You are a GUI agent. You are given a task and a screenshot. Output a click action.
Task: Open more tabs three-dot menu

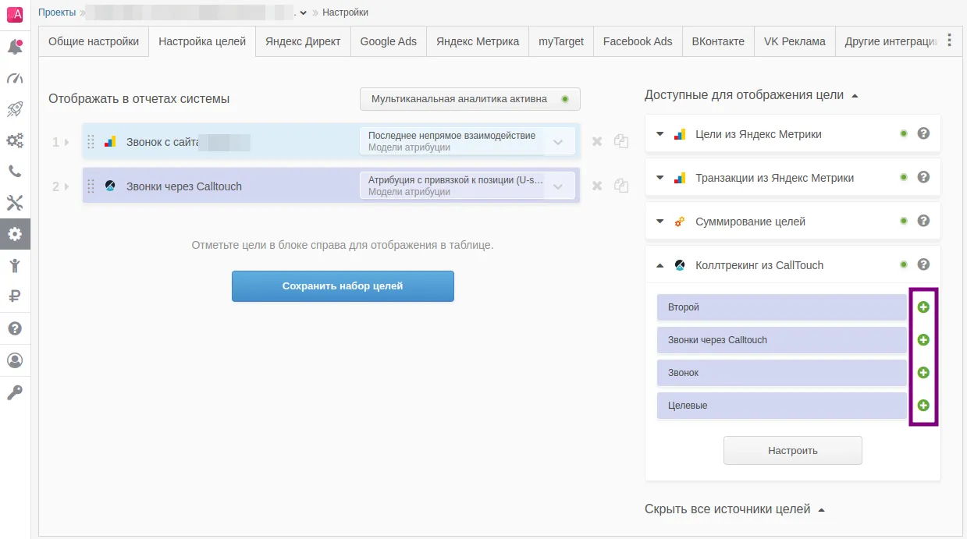[x=949, y=41]
